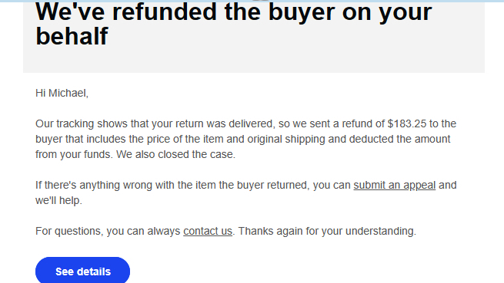
Task: Click 'Thanks again for your understanding.' text
Action: click(x=327, y=231)
